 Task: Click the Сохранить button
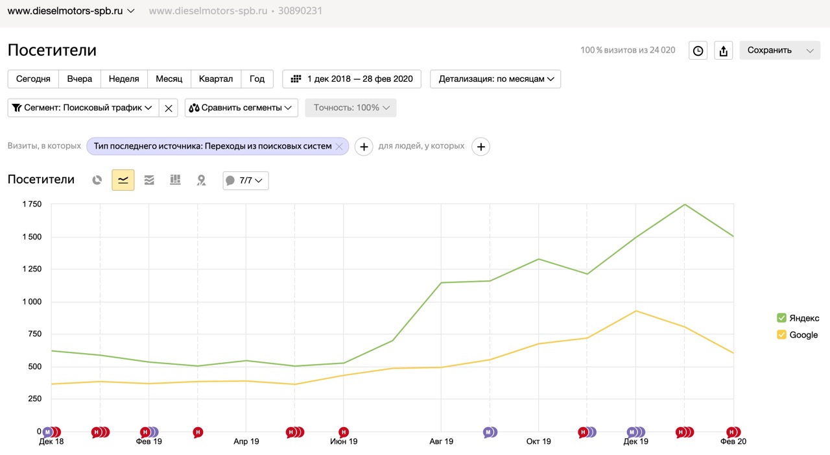click(x=770, y=51)
